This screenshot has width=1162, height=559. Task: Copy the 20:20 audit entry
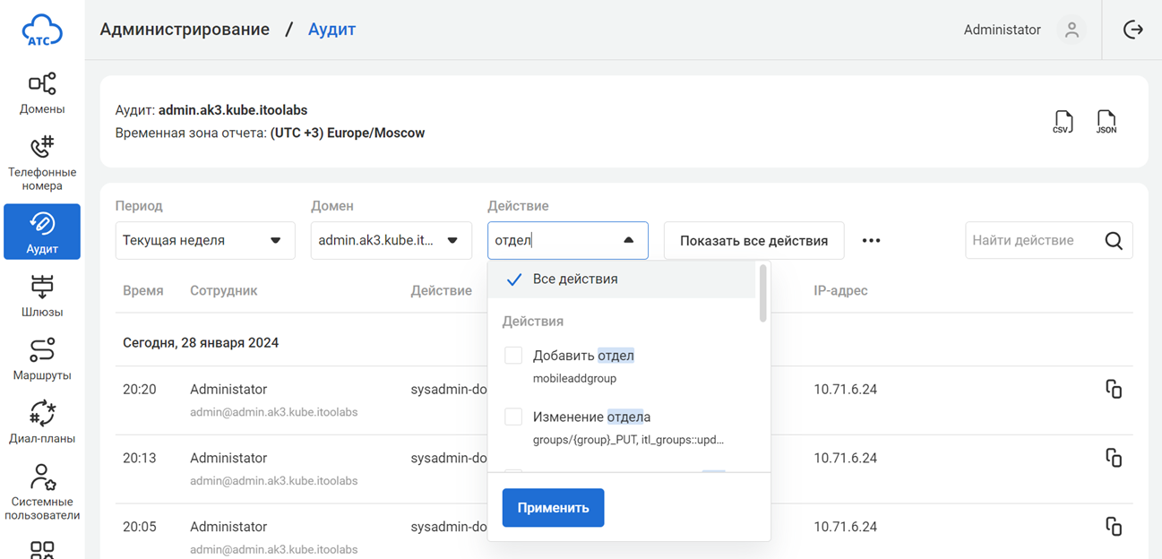point(1113,389)
